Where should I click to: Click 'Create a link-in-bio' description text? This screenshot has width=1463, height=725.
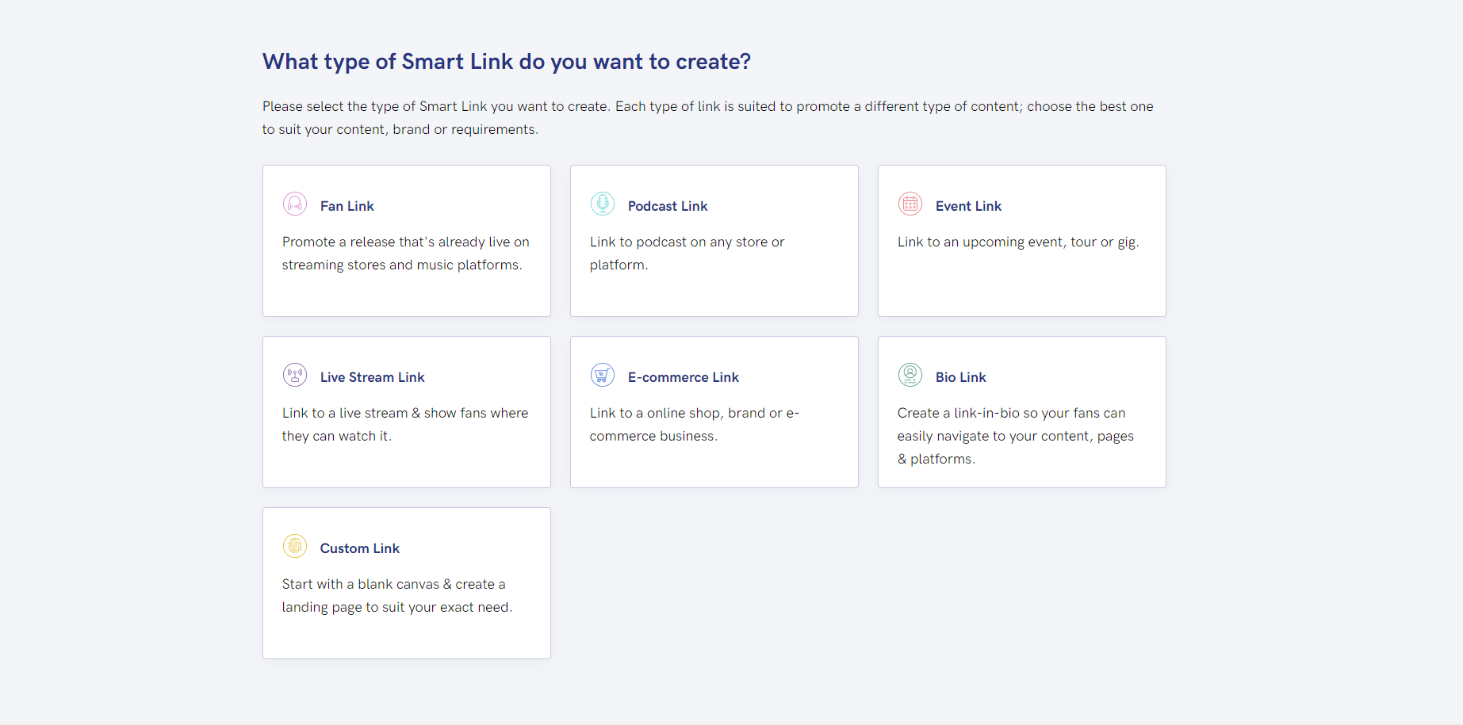(1016, 436)
